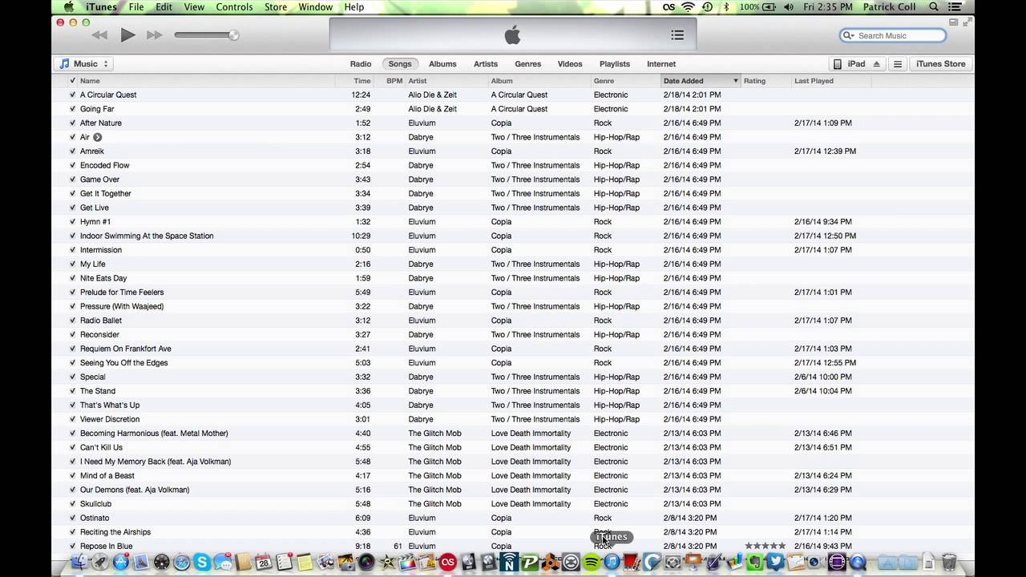Toggle checkbox for Encoded Flow
This screenshot has height=577, width=1026.
[72, 165]
